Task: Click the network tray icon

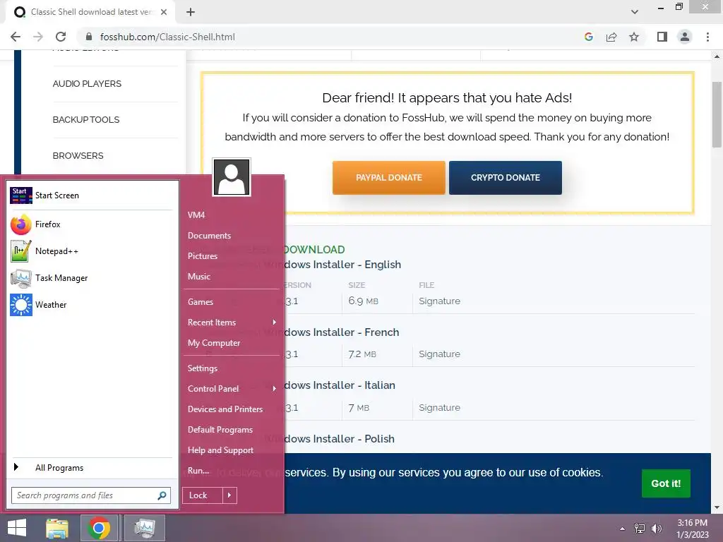Action: point(640,529)
